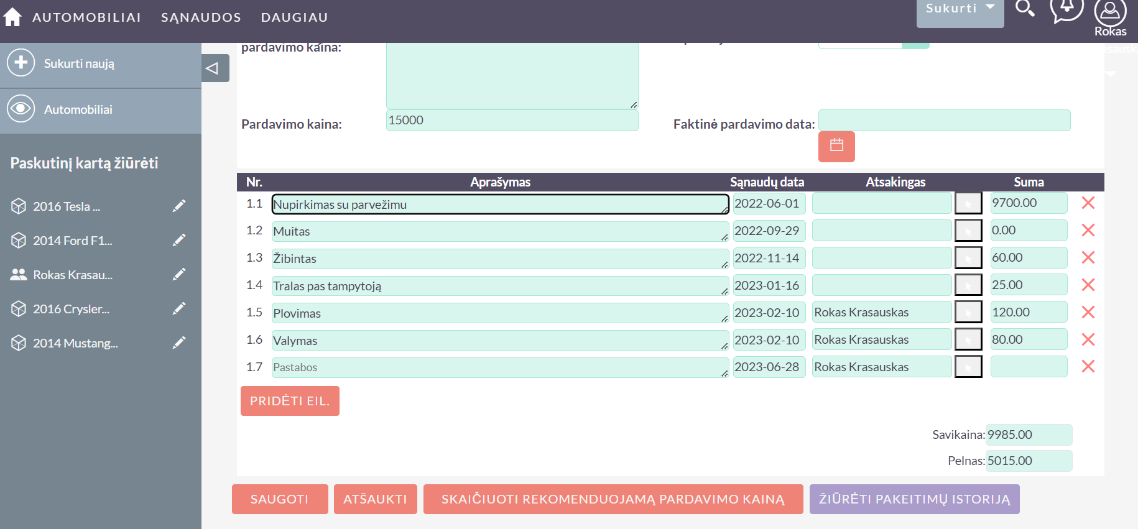Open AUTOMOBILIAI menu
The image size is (1138, 529).
(x=86, y=17)
